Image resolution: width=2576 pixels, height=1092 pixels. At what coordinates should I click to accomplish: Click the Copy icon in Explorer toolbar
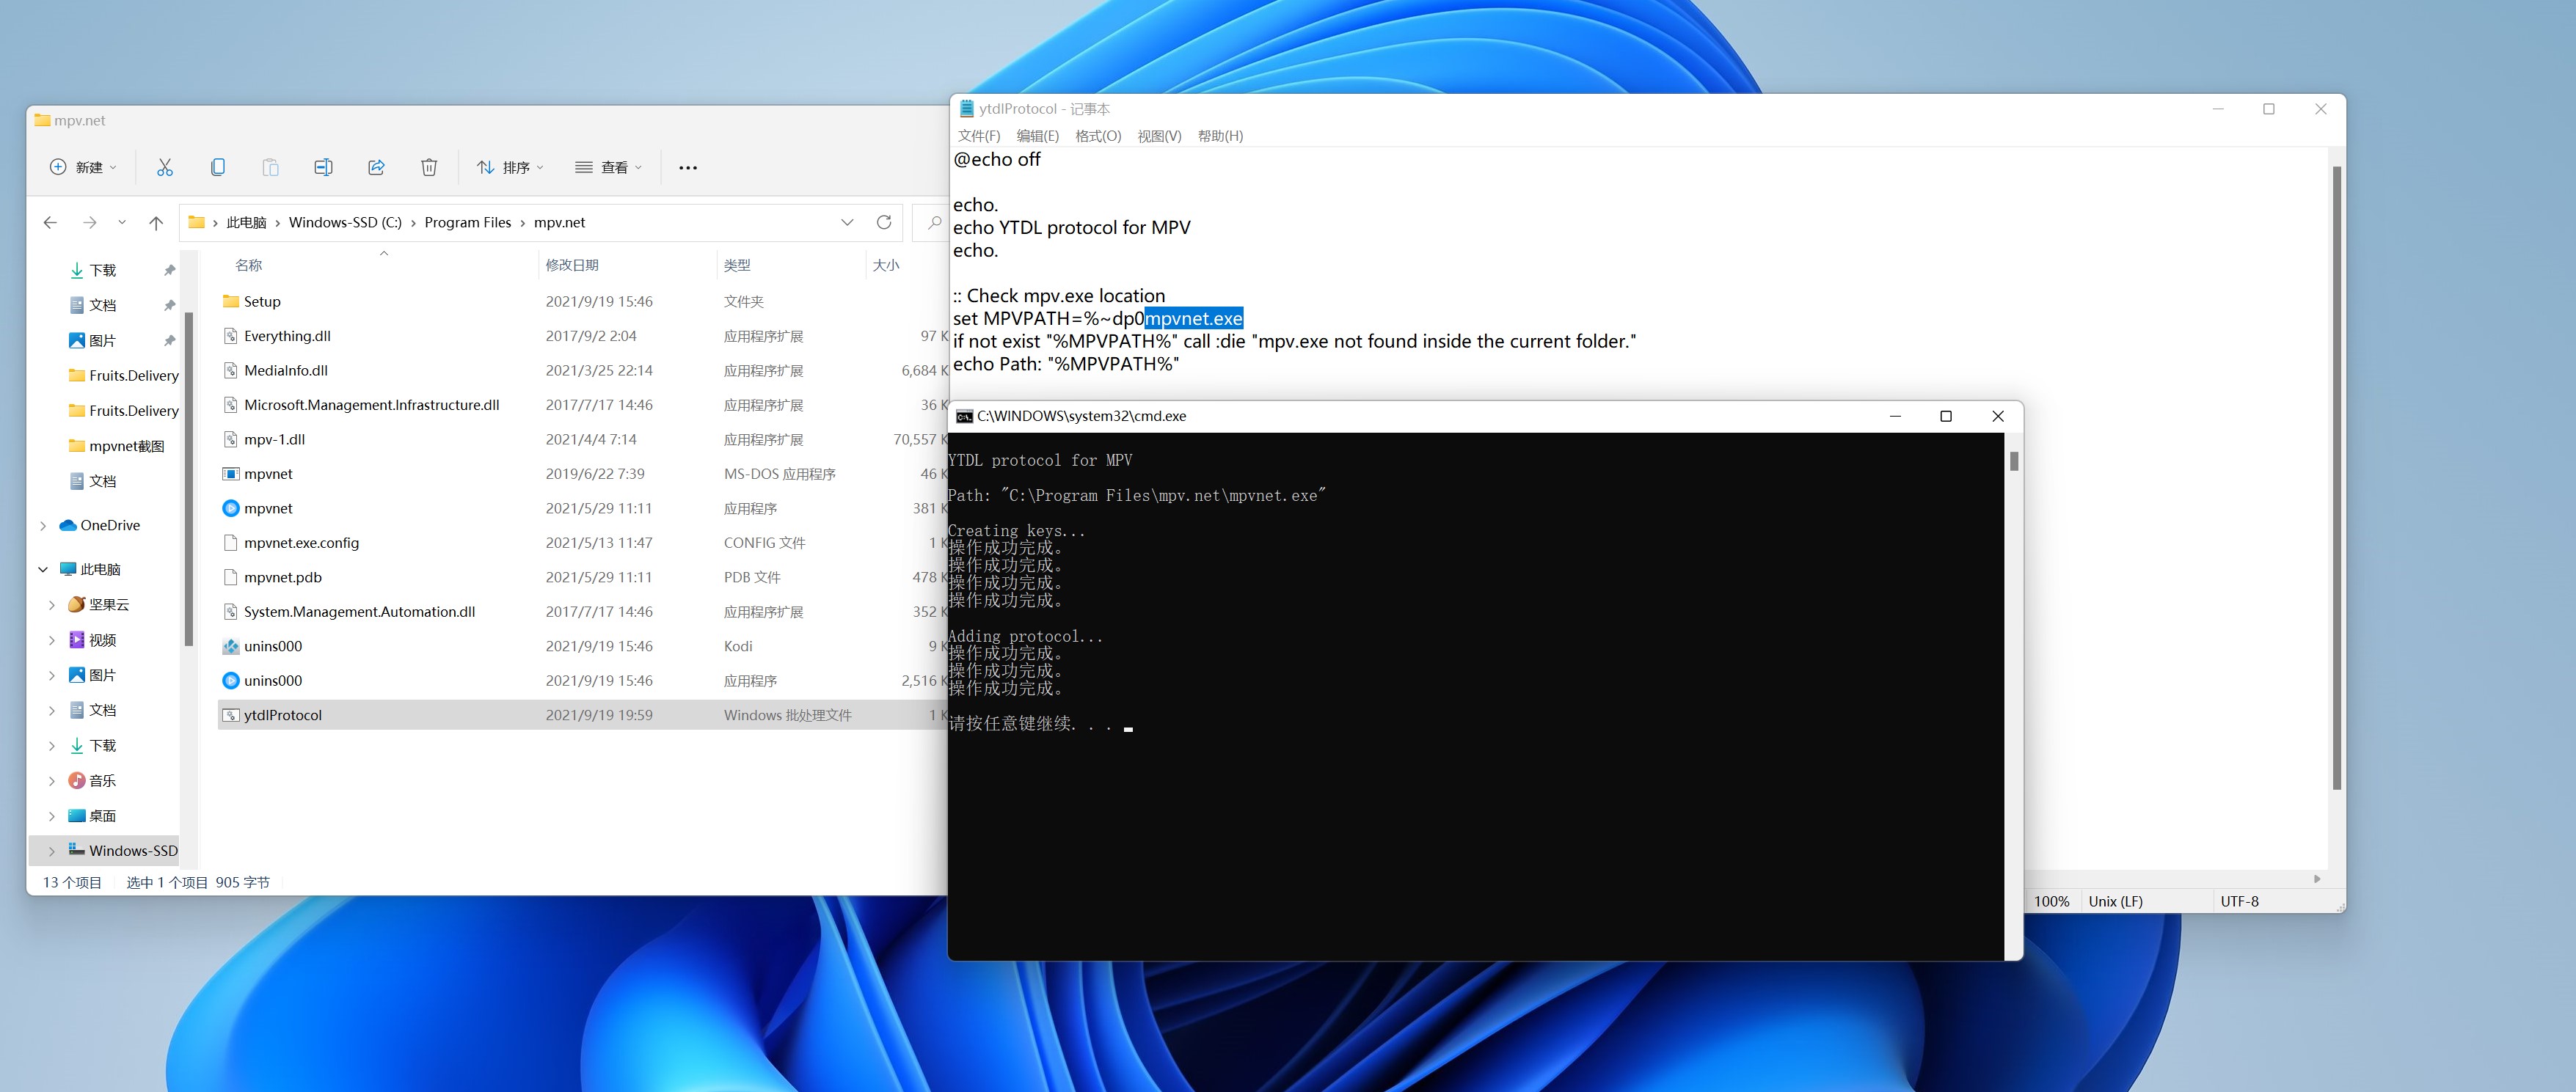pos(218,167)
